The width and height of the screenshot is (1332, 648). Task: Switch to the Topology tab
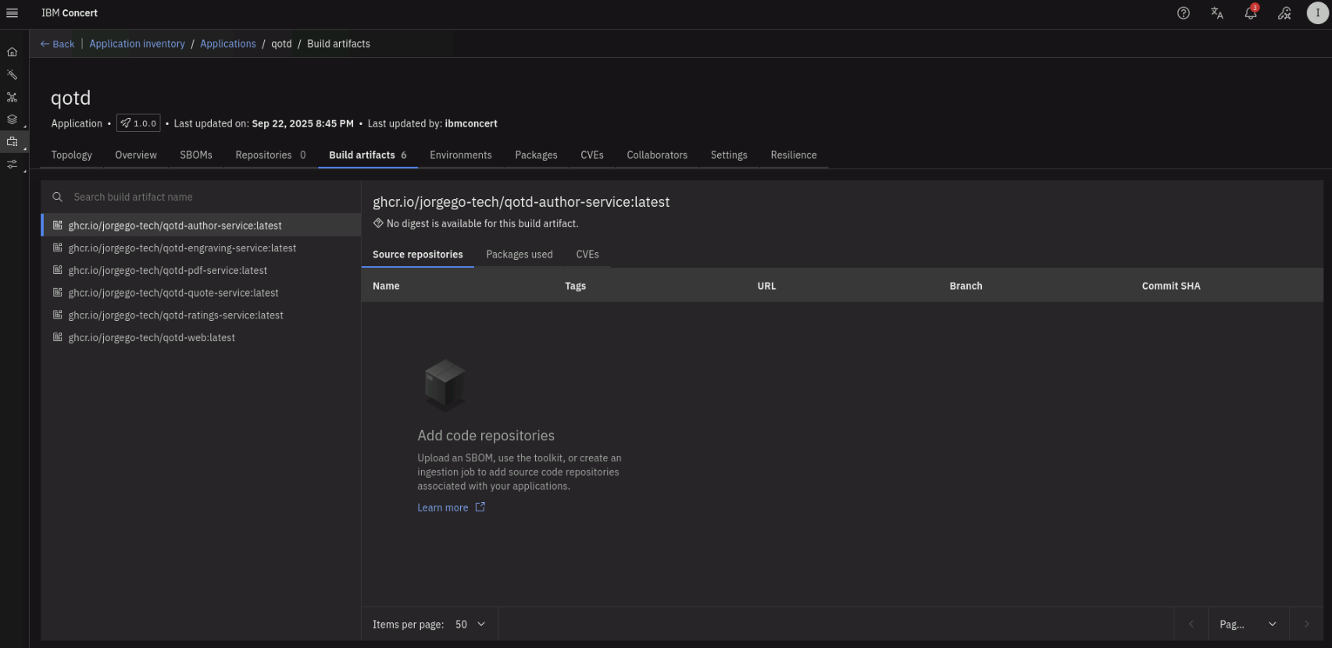point(71,155)
